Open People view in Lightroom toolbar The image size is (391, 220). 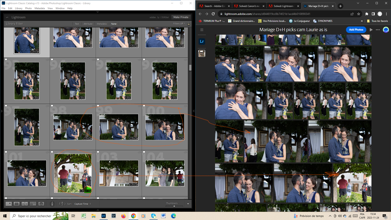[41, 204]
